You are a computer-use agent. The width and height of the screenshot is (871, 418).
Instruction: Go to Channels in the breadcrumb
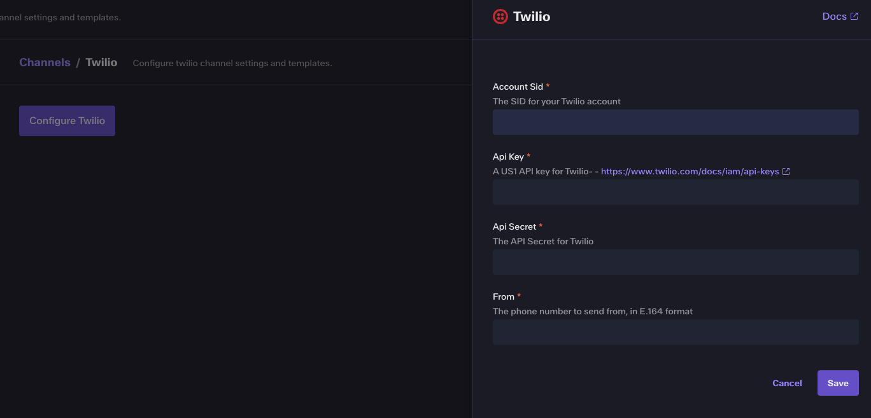[x=45, y=62]
